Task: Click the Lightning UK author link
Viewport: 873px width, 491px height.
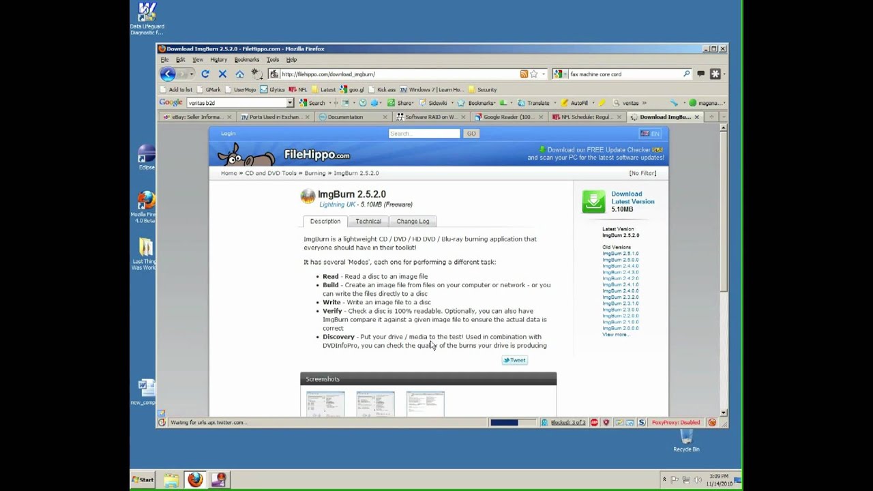Action: [x=337, y=205]
